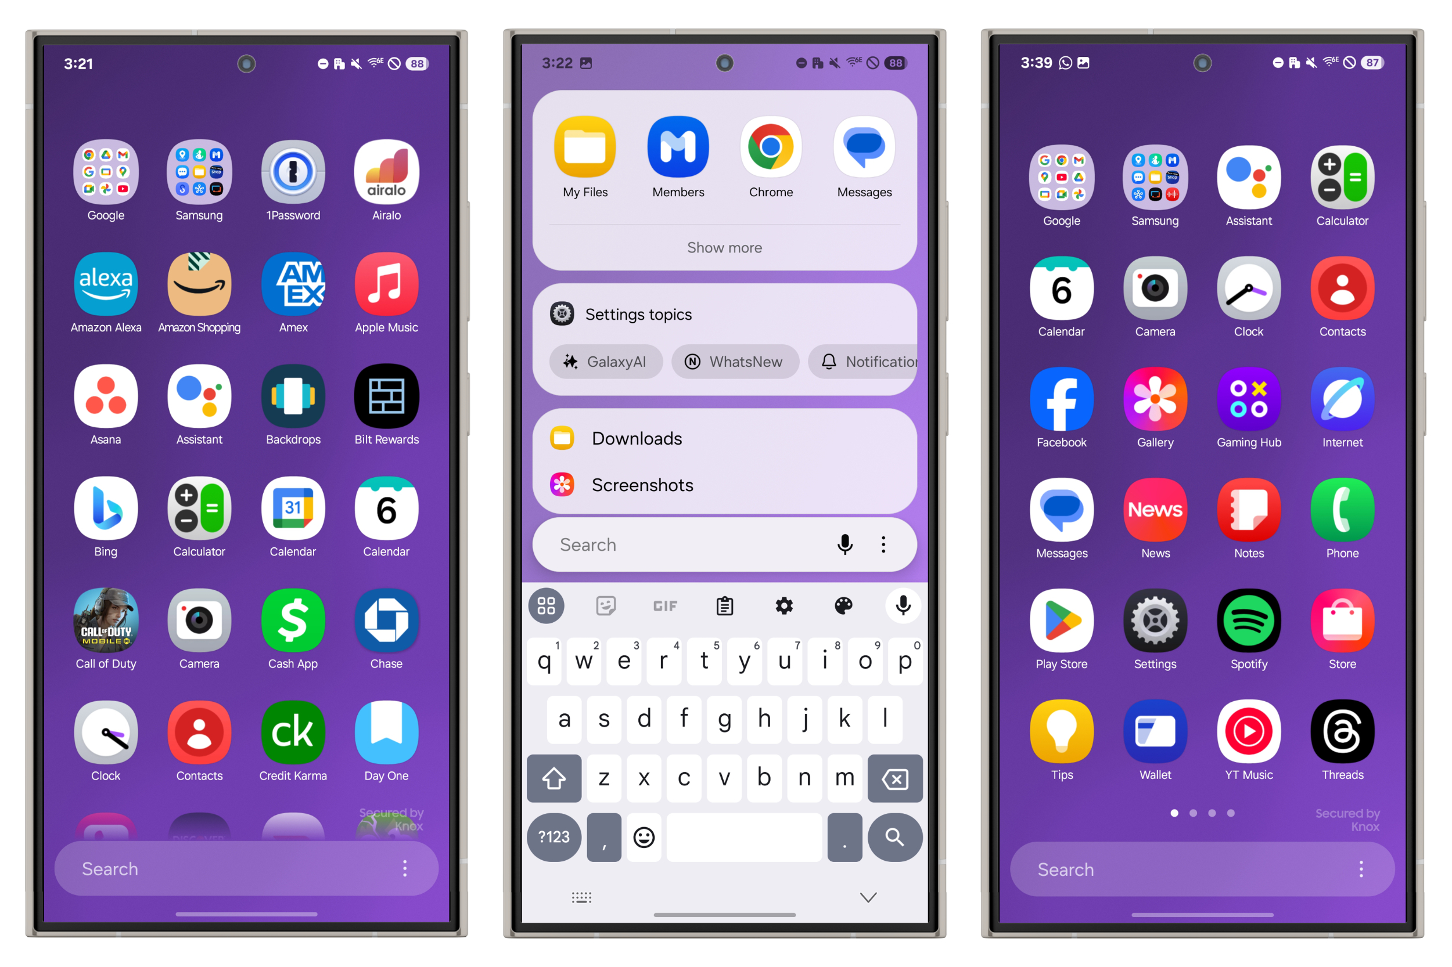Tap the Search input field

pyautogui.click(x=725, y=543)
